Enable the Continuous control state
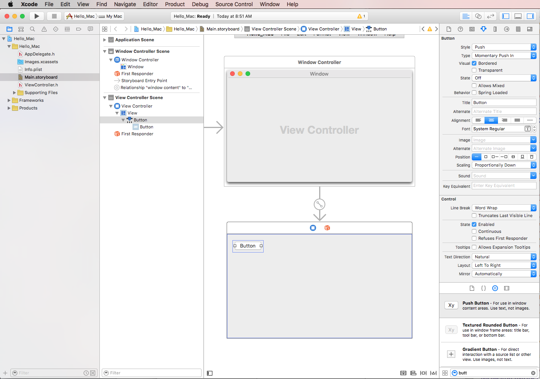This screenshot has height=379, width=540. tap(474, 231)
